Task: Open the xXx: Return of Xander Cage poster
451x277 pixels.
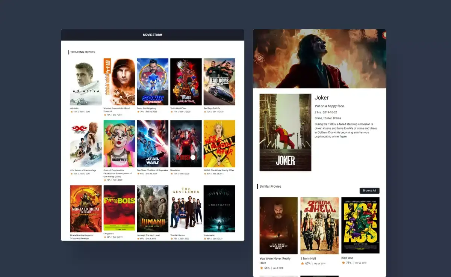Action: coord(86,144)
